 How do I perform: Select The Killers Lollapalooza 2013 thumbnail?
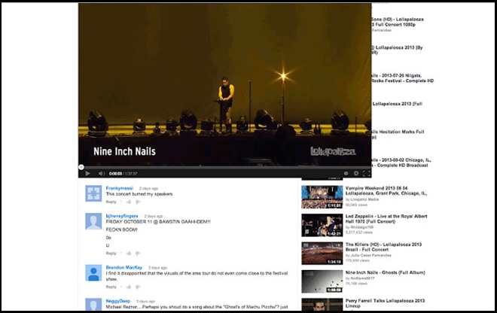pos(322,253)
